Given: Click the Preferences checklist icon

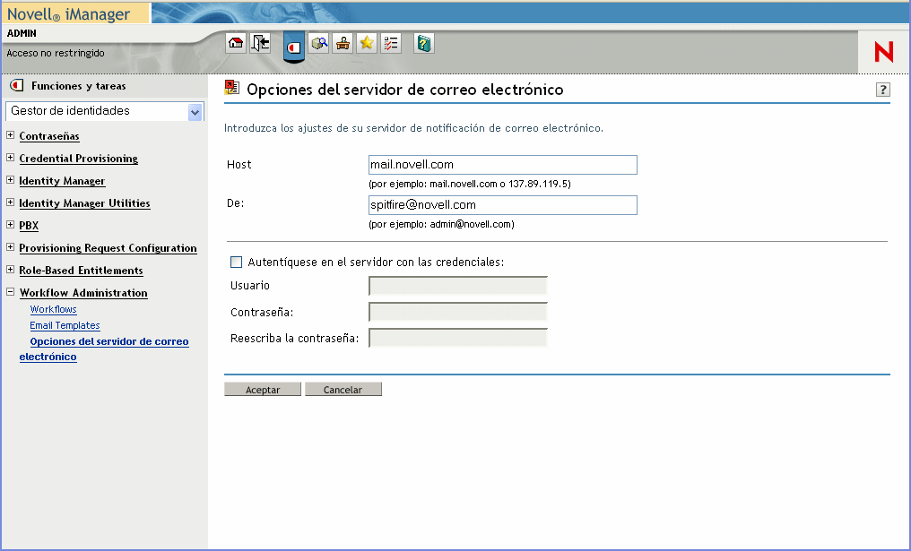Looking at the screenshot, I should (x=391, y=43).
